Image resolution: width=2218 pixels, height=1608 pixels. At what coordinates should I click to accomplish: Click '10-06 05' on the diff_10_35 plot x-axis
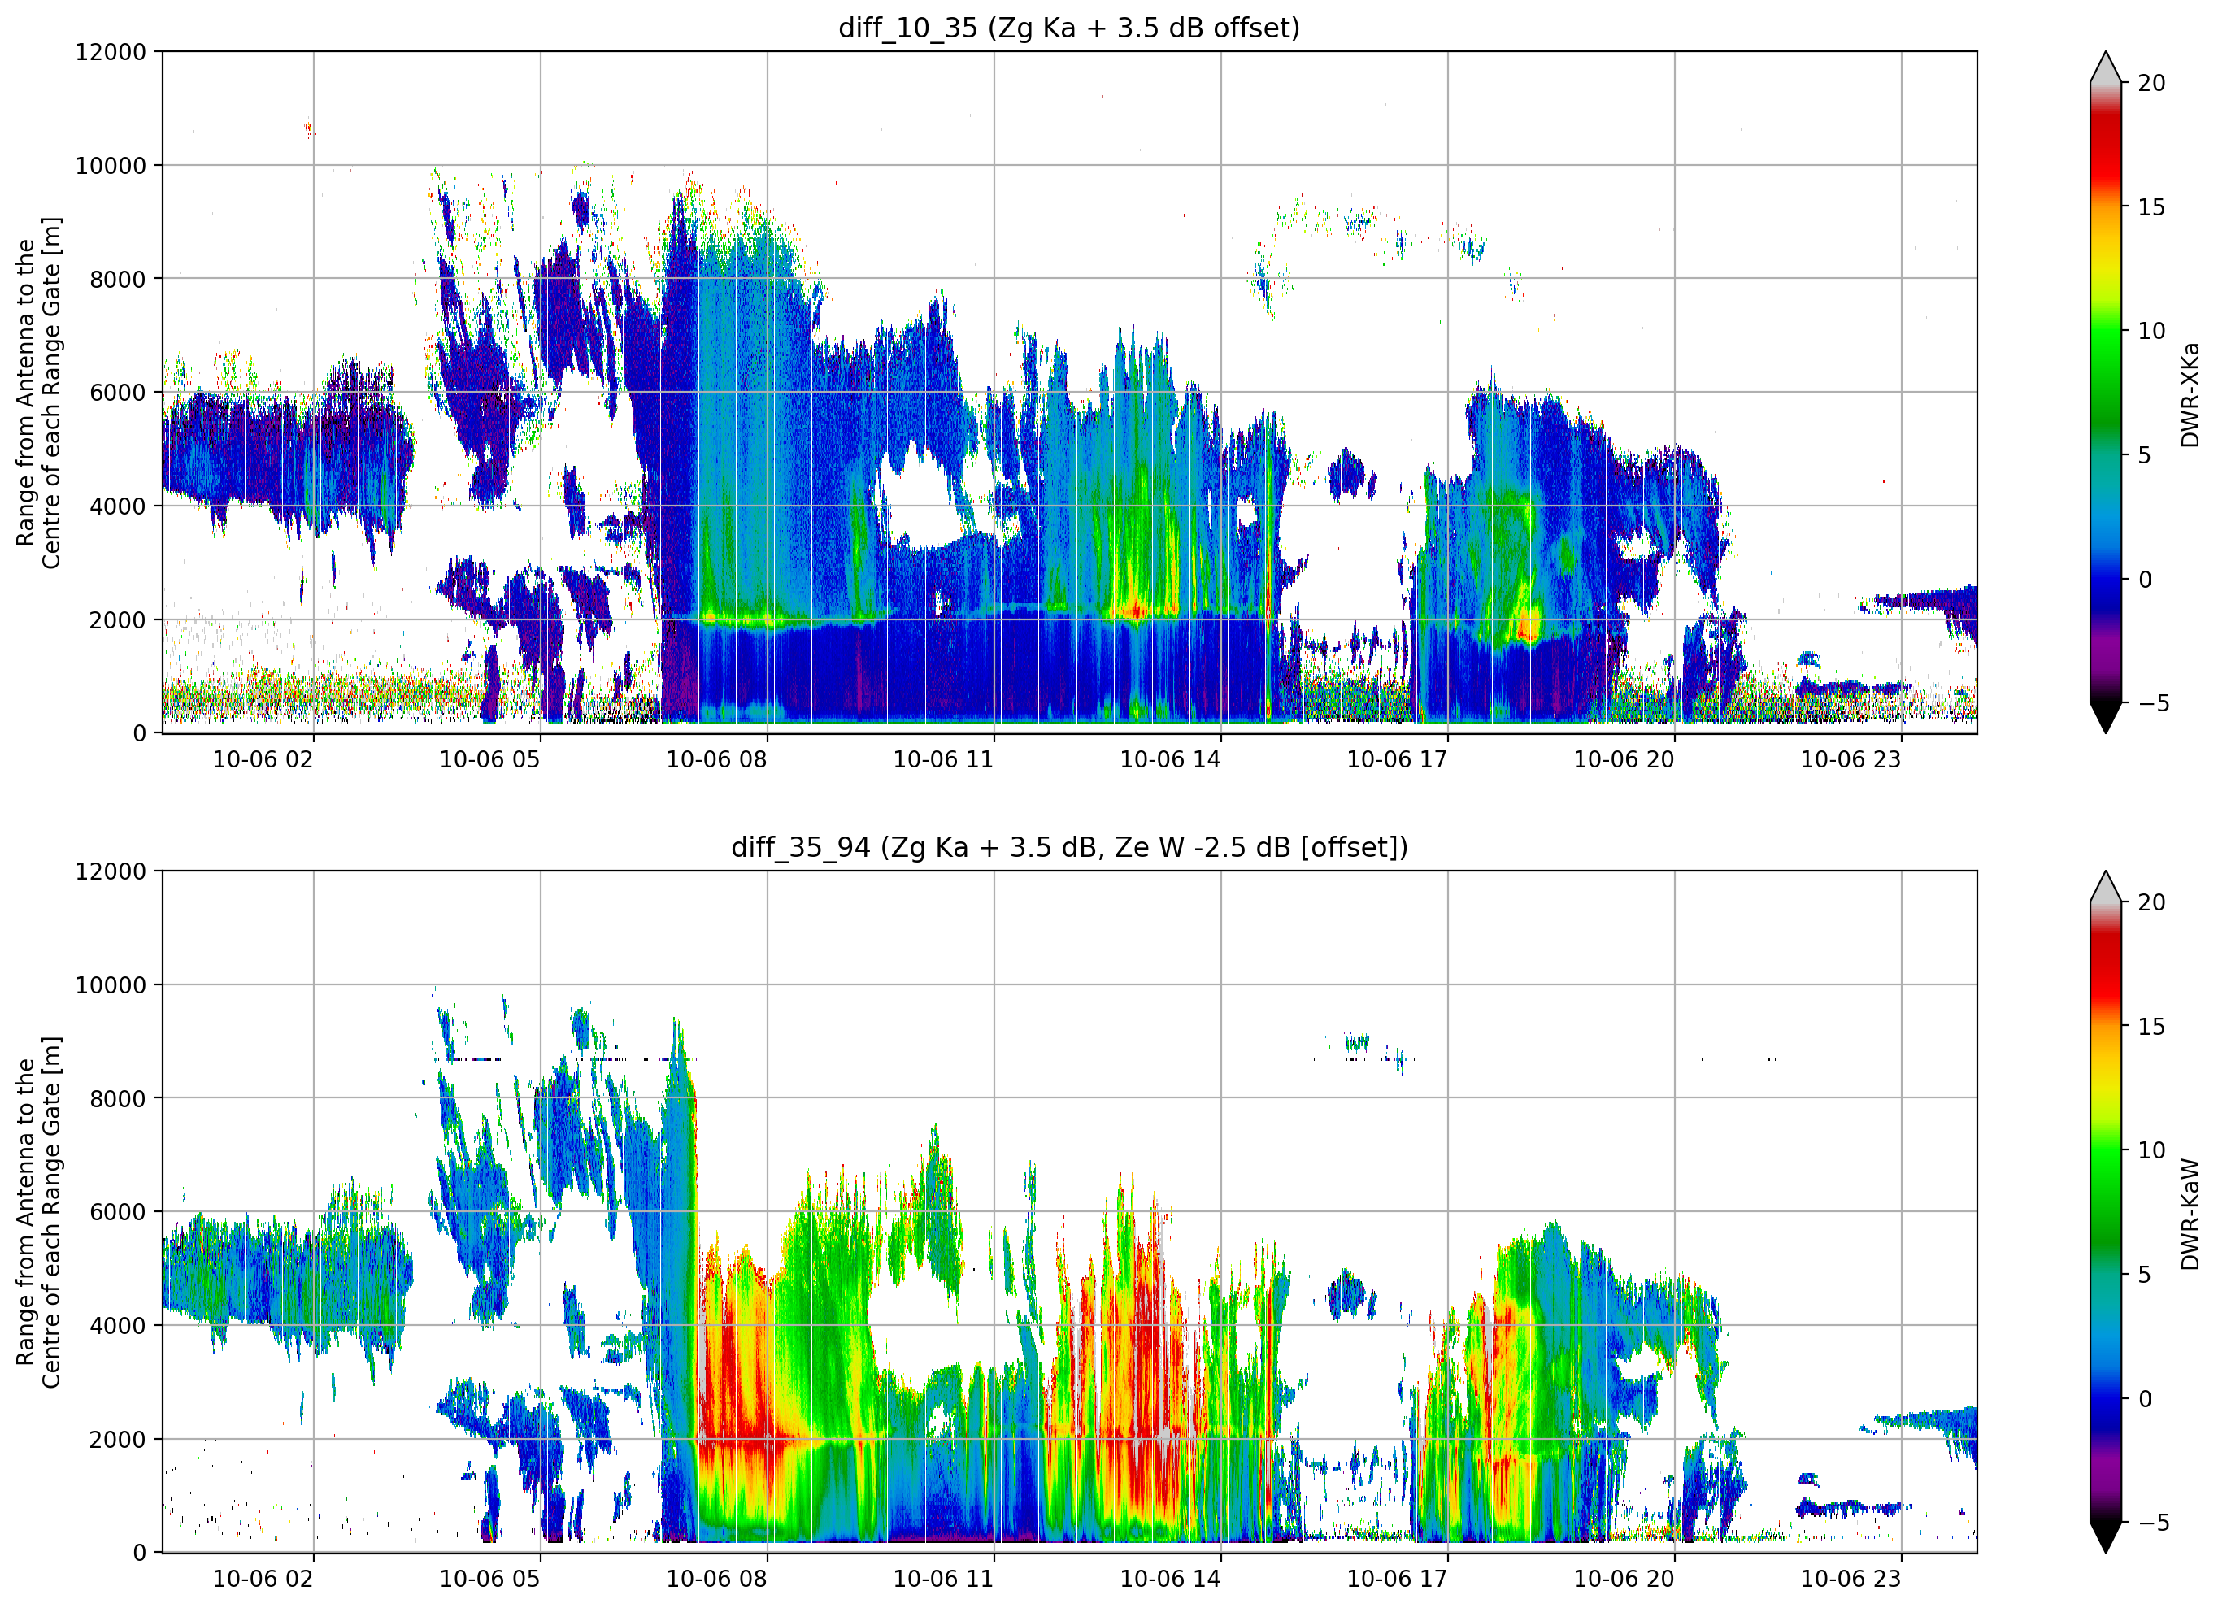pyautogui.click(x=490, y=759)
